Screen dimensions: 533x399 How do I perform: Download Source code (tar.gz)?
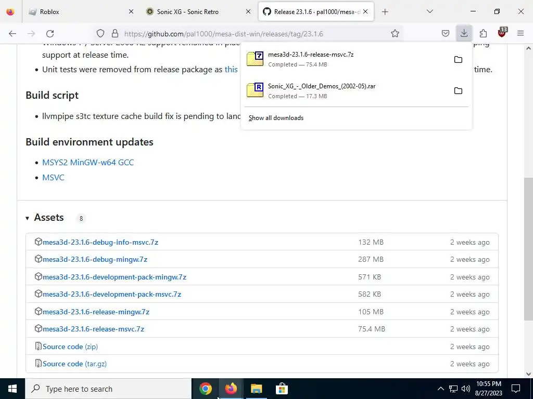click(74, 364)
